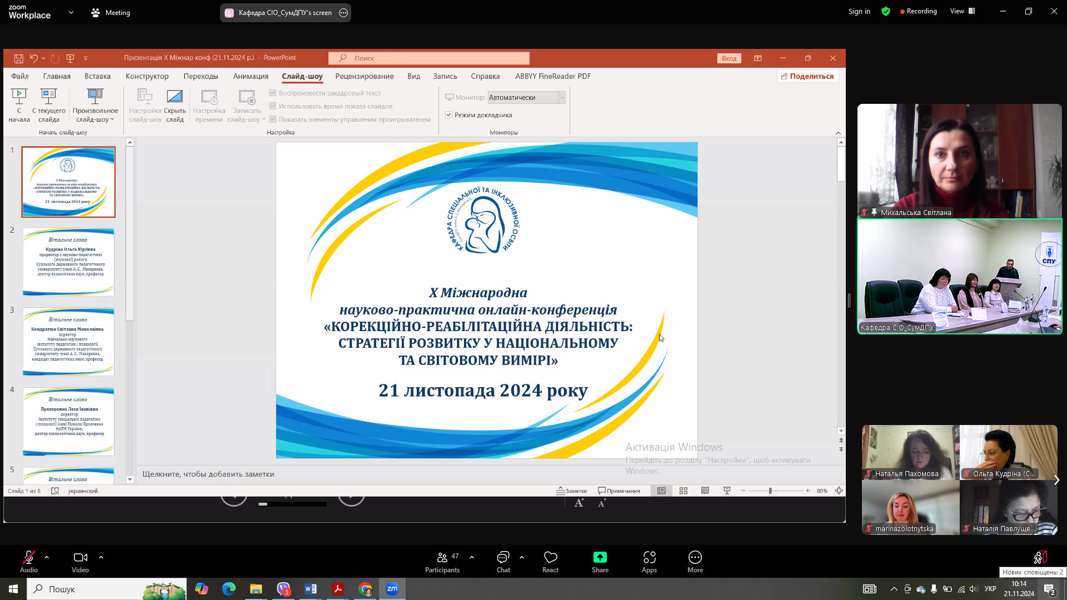The width and height of the screenshot is (1067, 600).
Task: Expand the Монитор dropdown set to Автоматически
Action: click(x=562, y=98)
